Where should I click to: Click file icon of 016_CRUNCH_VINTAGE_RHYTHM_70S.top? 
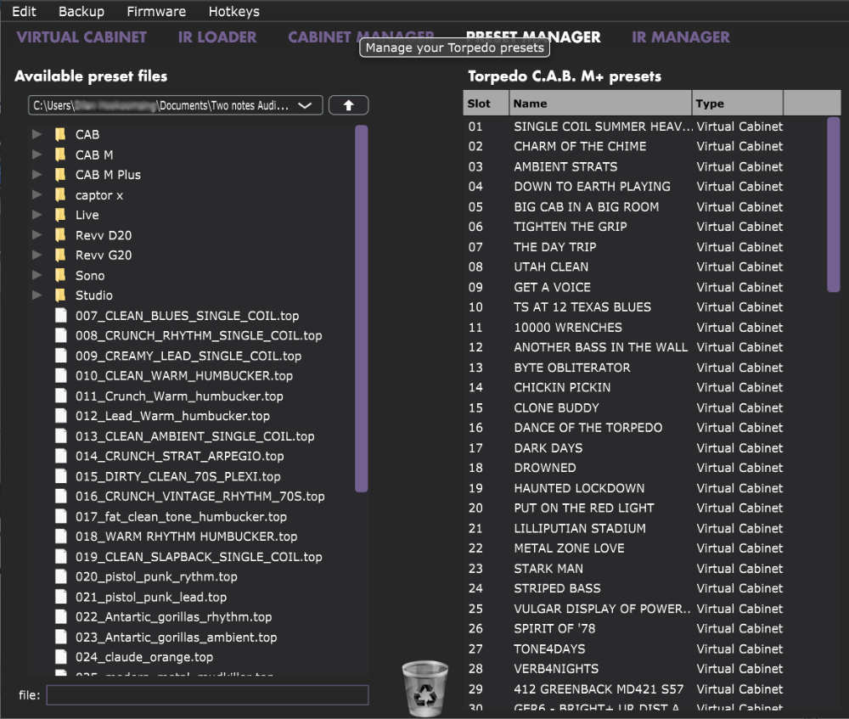point(60,497)
